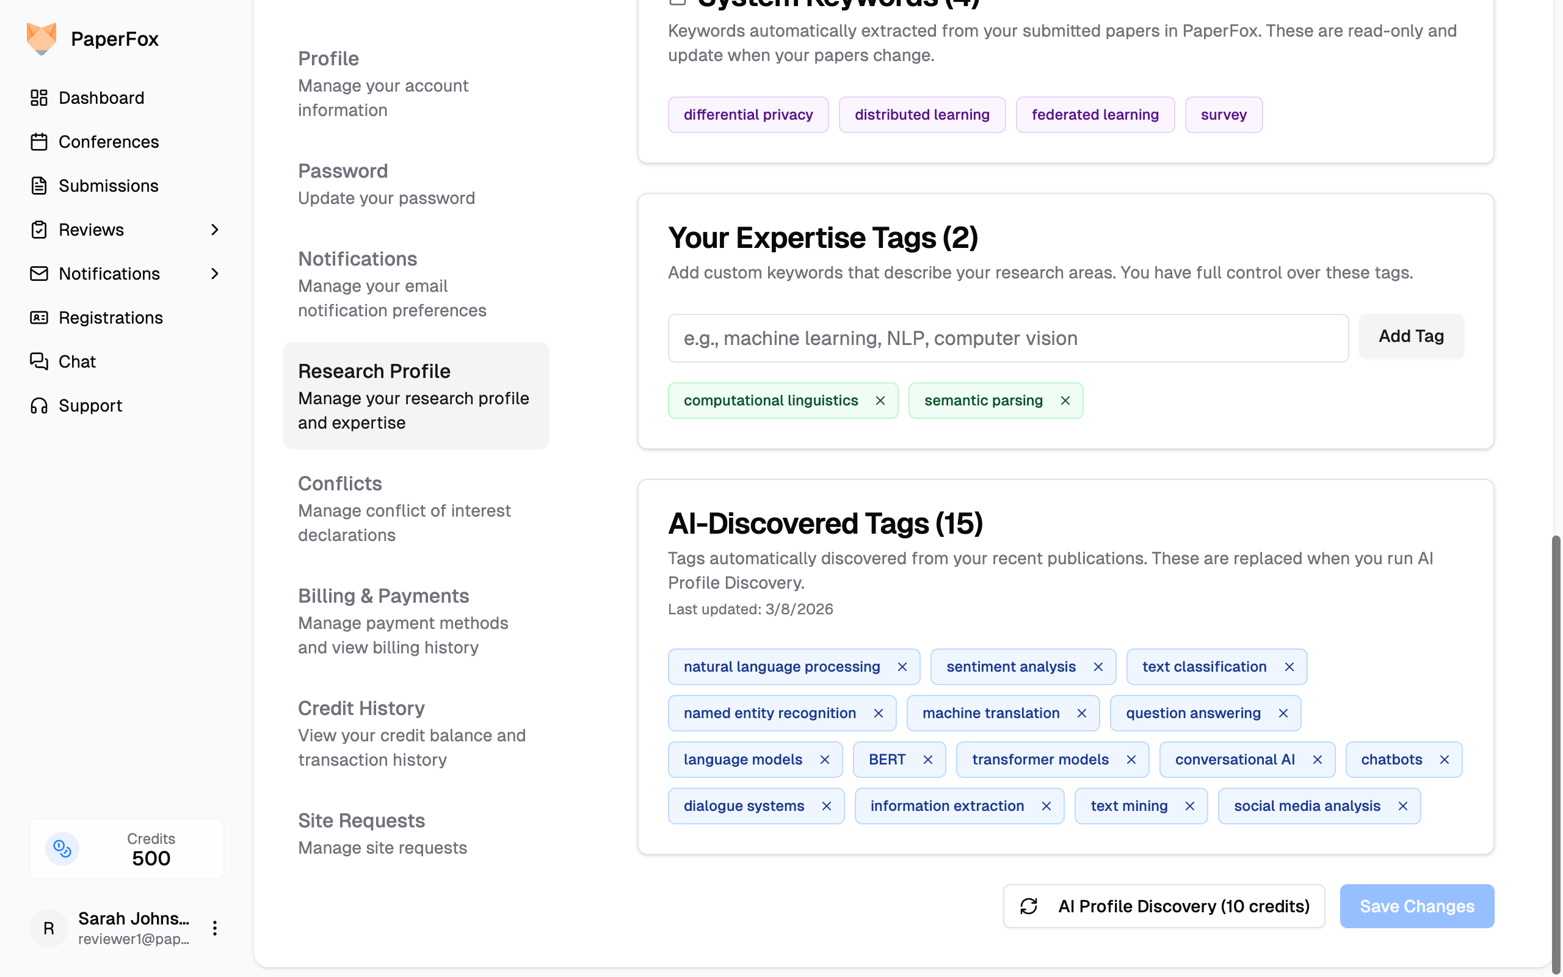This screenshot has height=977, width=1563.
Task: Open Dashboard via its grid icon
Action: 38,98
